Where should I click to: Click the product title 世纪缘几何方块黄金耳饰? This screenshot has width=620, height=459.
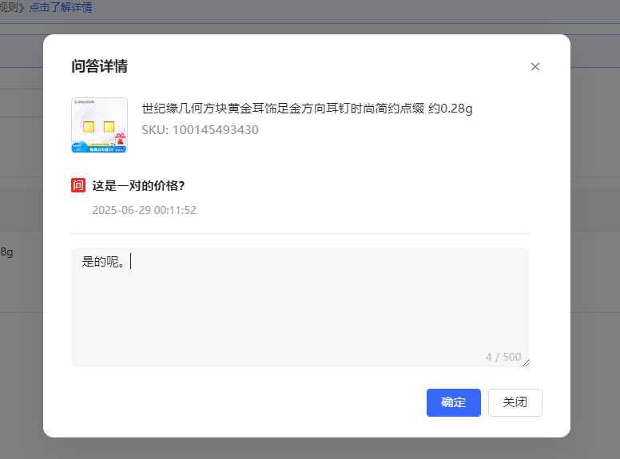click(307, 109)
